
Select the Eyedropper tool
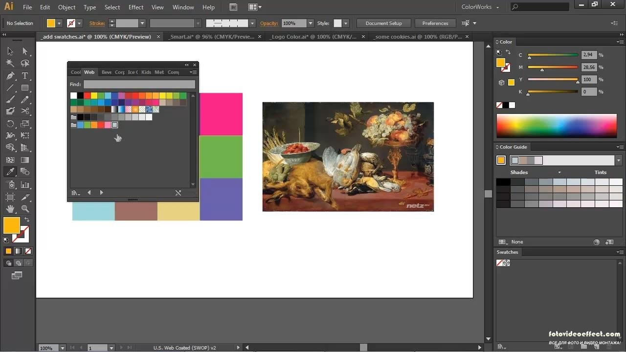pos(10,172)
